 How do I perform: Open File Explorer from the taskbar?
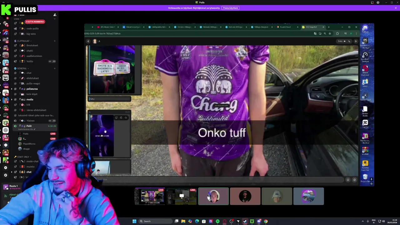coord(183,221)
